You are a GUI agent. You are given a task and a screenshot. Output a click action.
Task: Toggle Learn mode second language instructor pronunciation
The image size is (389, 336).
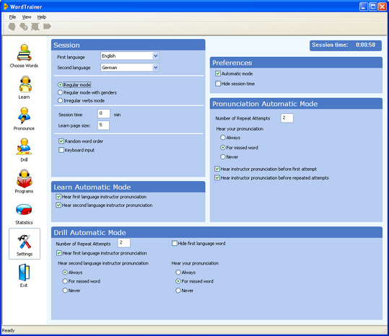tap(58, 205)
